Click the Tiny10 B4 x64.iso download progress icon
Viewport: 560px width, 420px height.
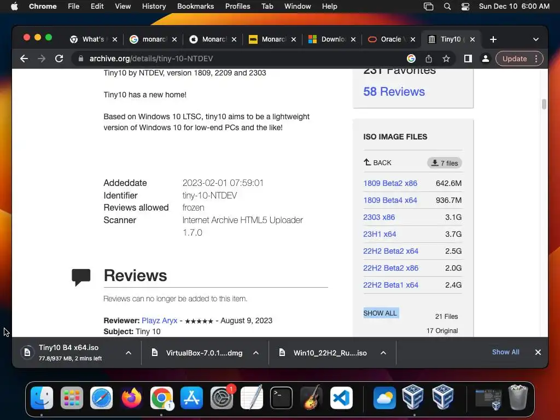pos(27,353)
